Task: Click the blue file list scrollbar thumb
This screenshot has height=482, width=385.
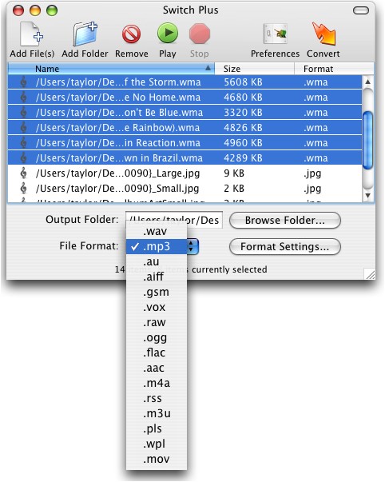Action: [367, 140]
